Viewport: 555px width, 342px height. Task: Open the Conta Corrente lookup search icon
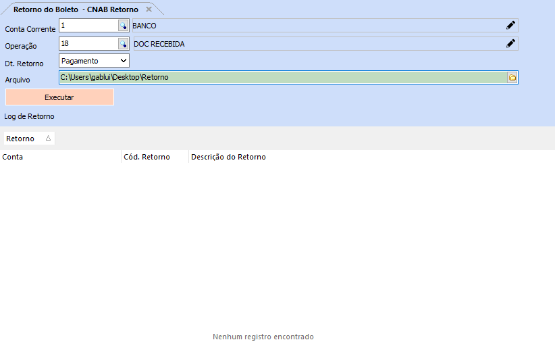(123, 26)
